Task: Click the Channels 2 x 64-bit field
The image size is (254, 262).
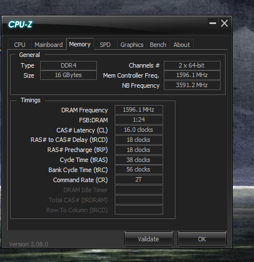Action: [x=192, y=65]
